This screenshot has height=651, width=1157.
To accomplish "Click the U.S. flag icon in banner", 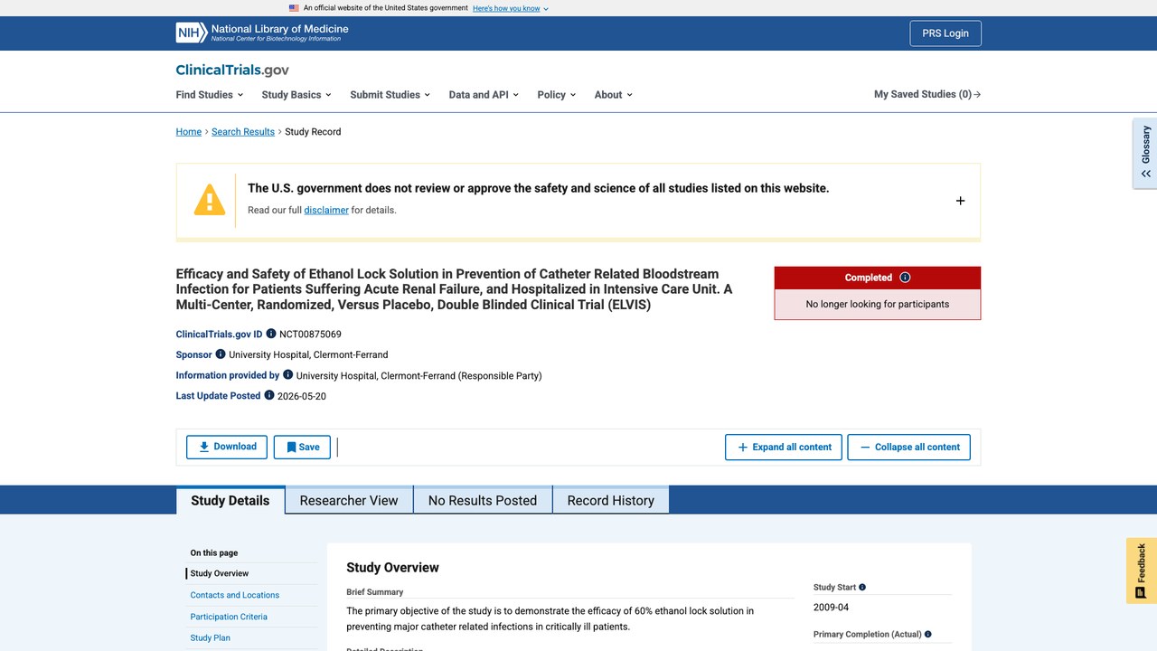I will pos(294,8).
